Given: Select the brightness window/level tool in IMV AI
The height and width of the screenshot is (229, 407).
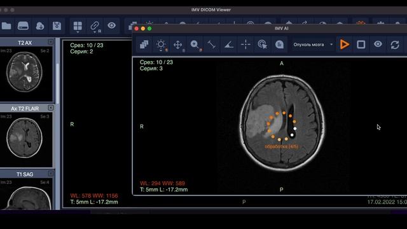Looking at the screenshot, I should [161, 45].
